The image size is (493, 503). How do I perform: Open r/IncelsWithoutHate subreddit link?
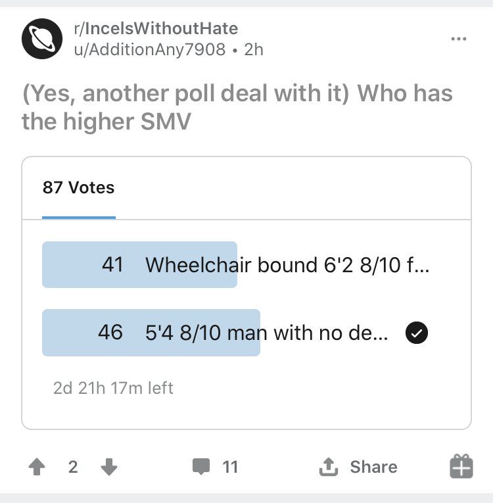tap(156, 28)
